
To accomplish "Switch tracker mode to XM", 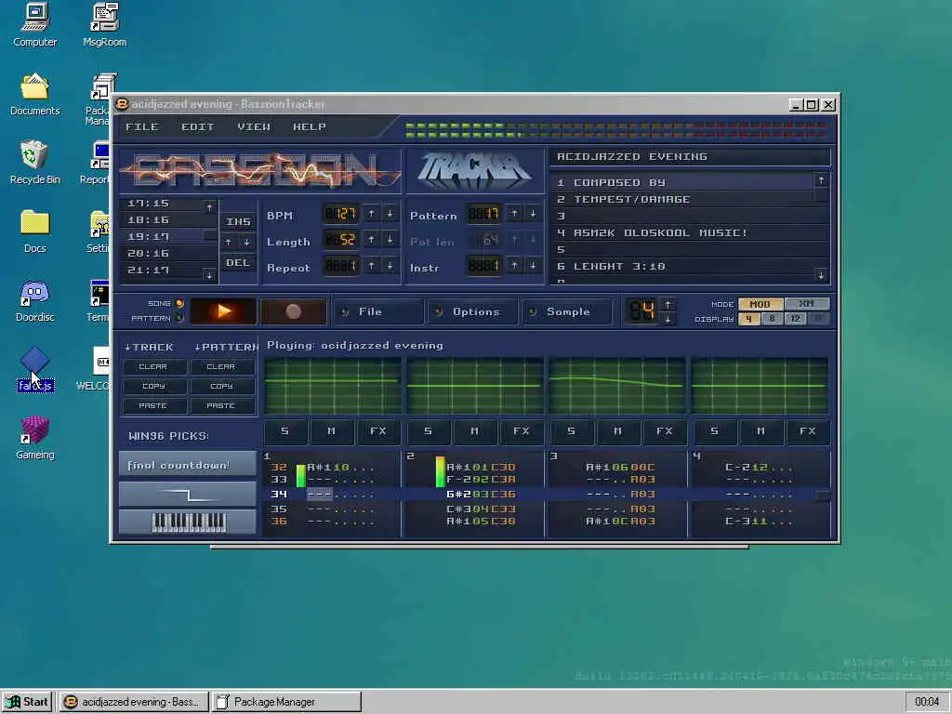I will click(x=806, y=304).
